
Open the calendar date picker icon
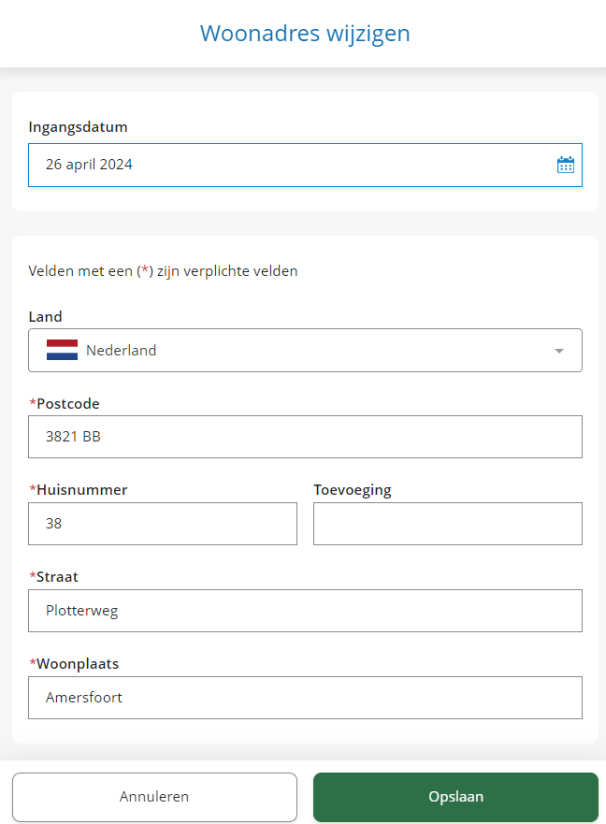pos(566,166)
